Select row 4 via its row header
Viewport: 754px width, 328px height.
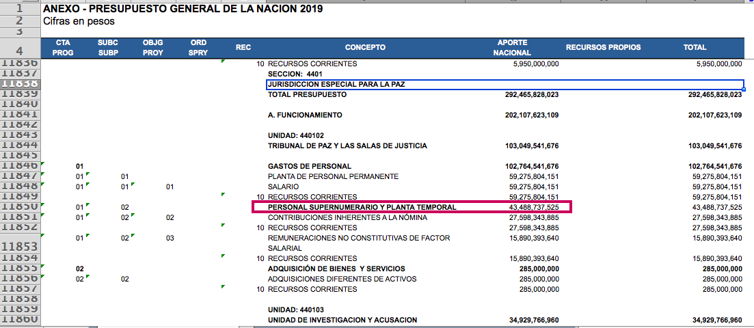coord(20,48)
